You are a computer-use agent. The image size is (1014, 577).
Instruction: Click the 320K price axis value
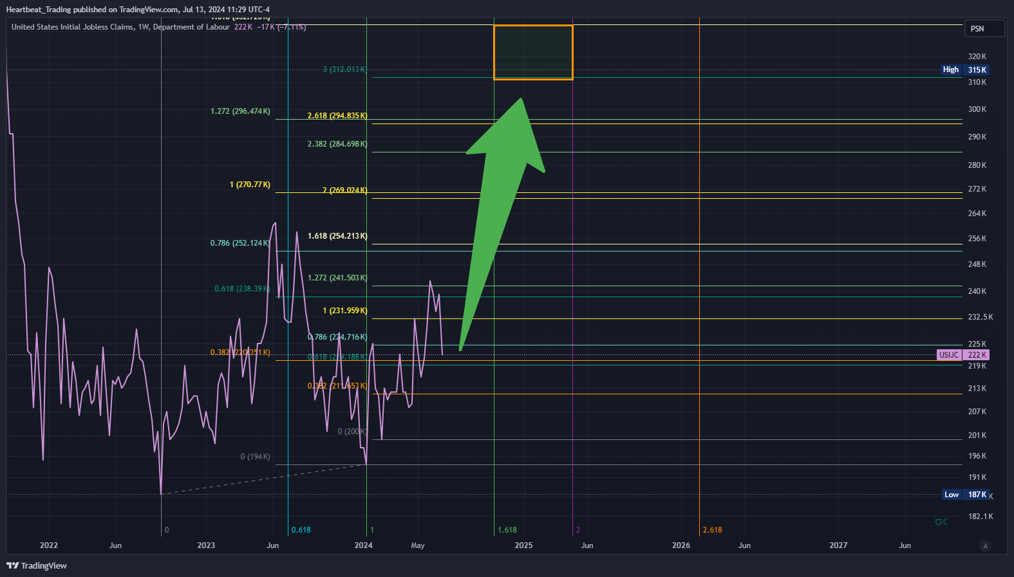(977, 57)
